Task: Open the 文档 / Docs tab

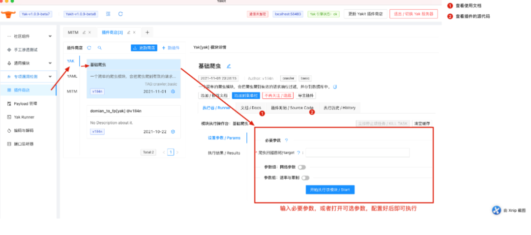Action: (x=251, y=108)
